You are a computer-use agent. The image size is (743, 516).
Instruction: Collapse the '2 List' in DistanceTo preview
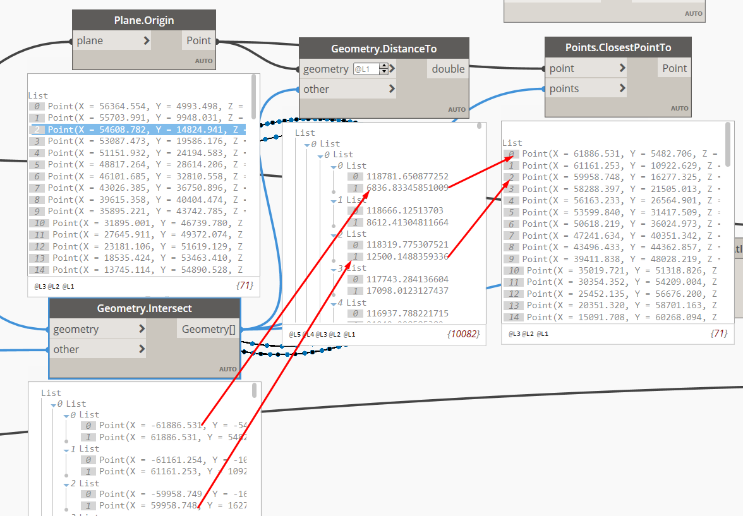click(x=332, y=234)
